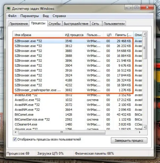Minimize the Task Manager window
The width and height of the screenshot is (160, 163).
coord(129,8)
